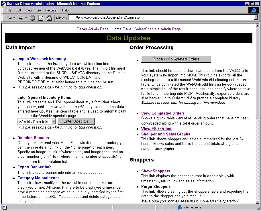The width and height of the screenshot is (261, 211).
Task: Open the Import Webstock Inventory link
Action: pyautogui.click(x=42, y=59)
